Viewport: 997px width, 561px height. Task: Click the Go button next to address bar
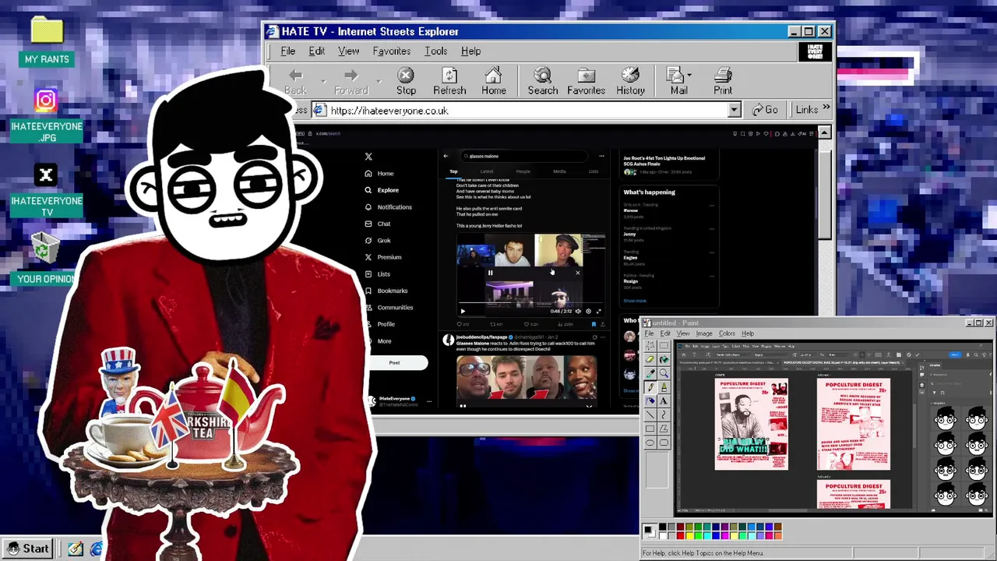pyautogui.click(x=764, y=110)
